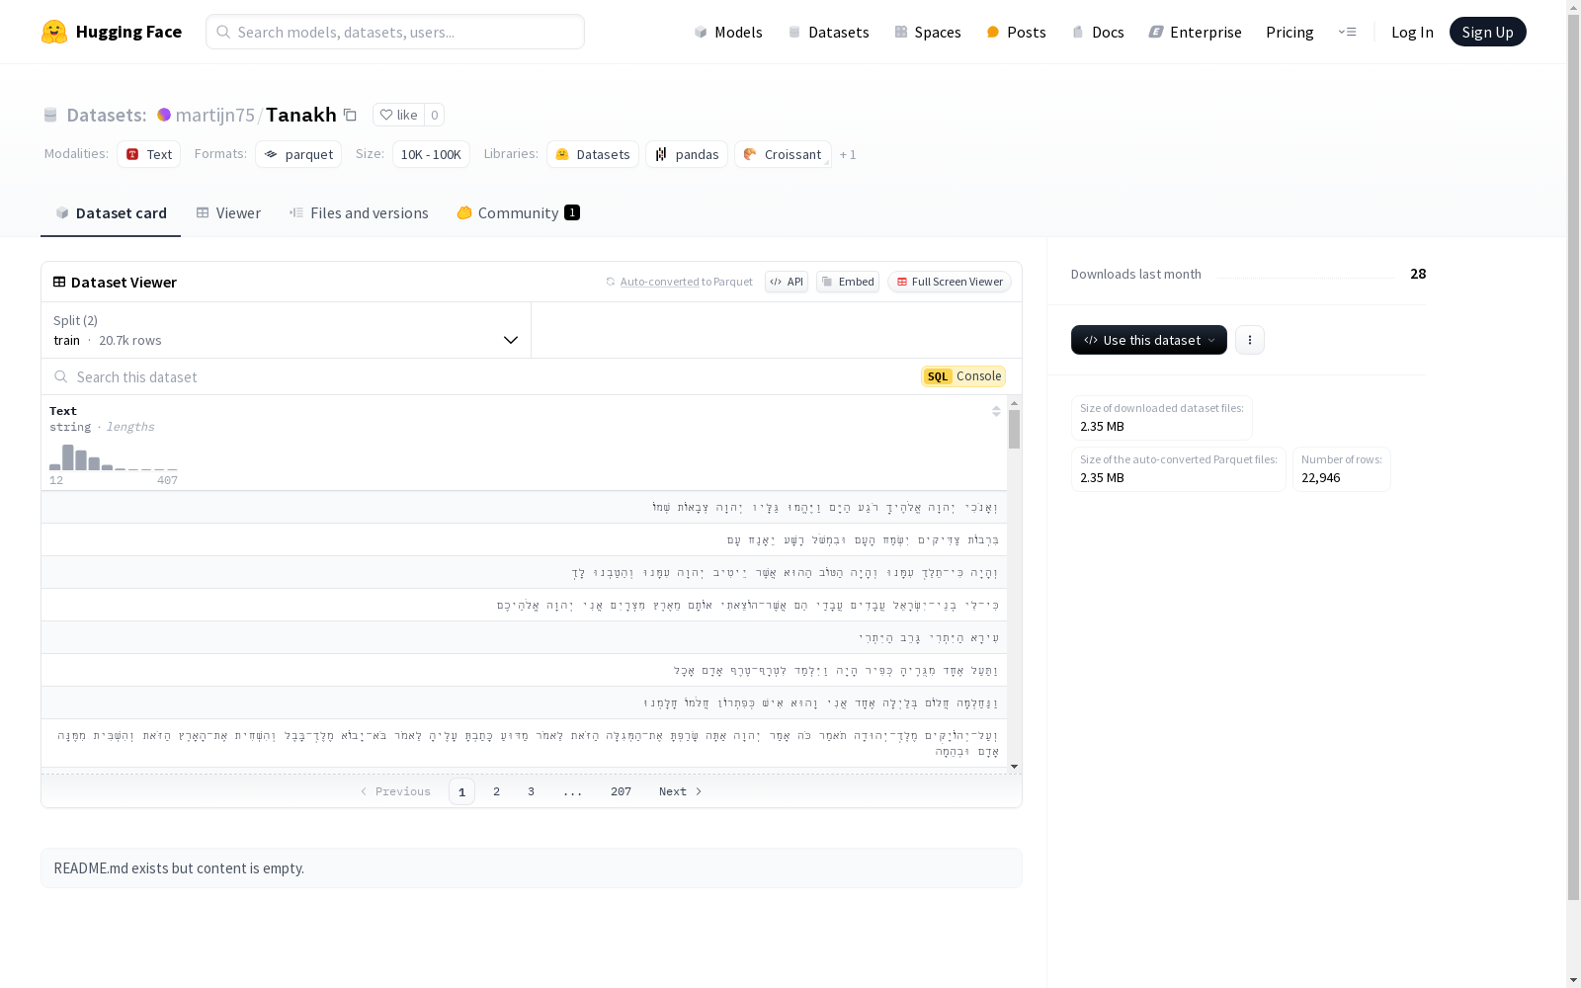
Task: Open Full Screen Viewer
Action: pos(950,282)
